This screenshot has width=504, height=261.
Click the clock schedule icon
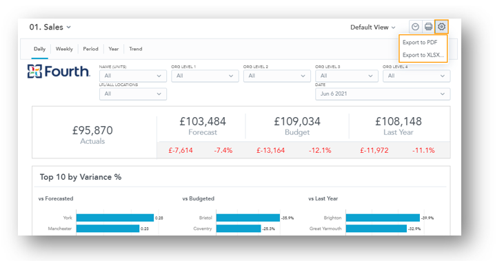click(415, 27)
